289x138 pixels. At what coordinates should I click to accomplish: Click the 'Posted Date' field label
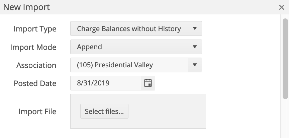point(35,83)
